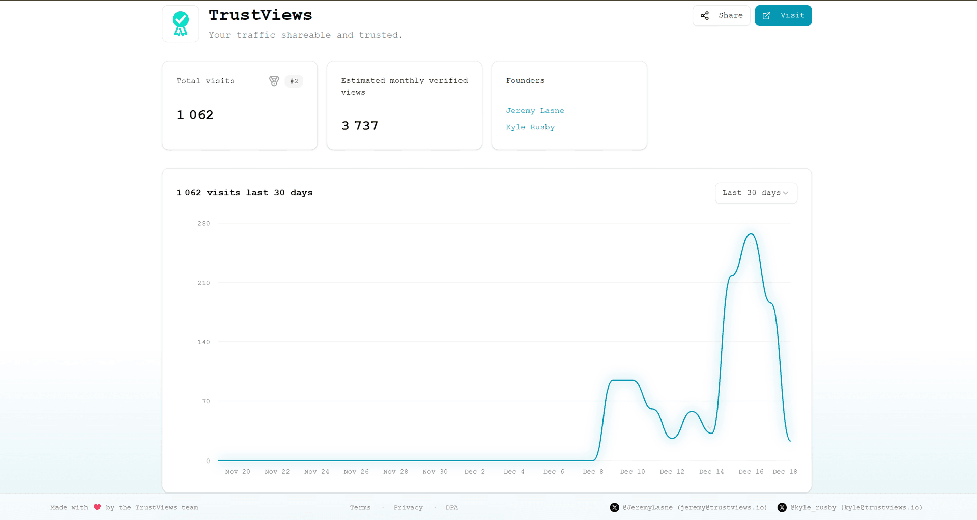
Task: Click the Share button
Action: pyautogui.click(x=721, y=15)
